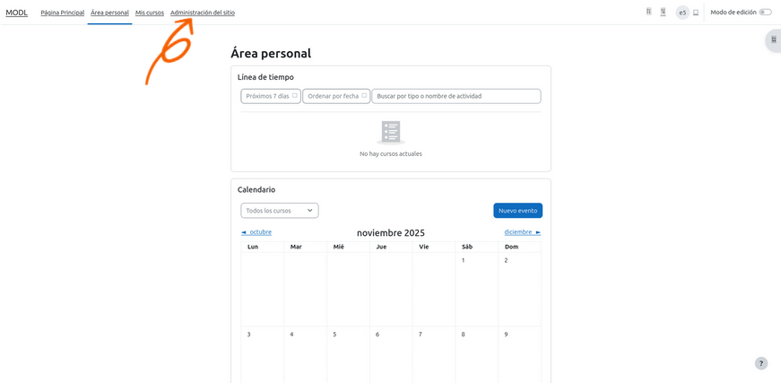Screen dimensions: 781x383
Task: Go to next month diciembre
Action: pyautogui.click(x=522, y=232)
